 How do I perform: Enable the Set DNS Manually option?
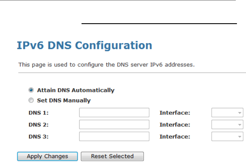click(x=31, y=101)
